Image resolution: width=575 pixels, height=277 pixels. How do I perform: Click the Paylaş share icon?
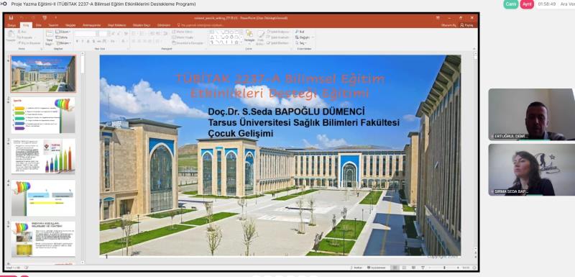point(462,25)
